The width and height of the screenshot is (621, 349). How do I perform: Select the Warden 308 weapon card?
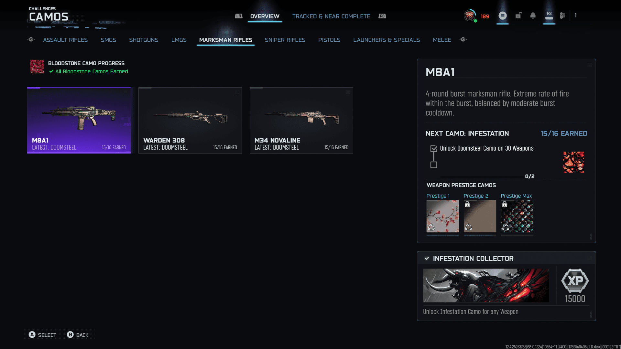tap(190, 120)
